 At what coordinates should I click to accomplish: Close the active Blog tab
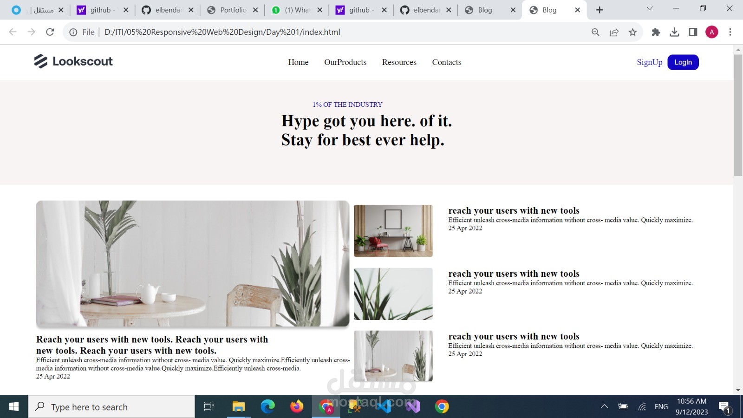[577, 10]
